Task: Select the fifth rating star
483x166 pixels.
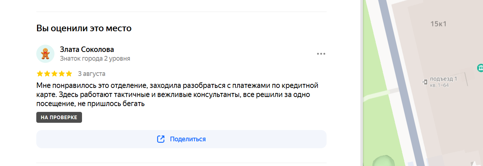Action: [x=69, y=74]
